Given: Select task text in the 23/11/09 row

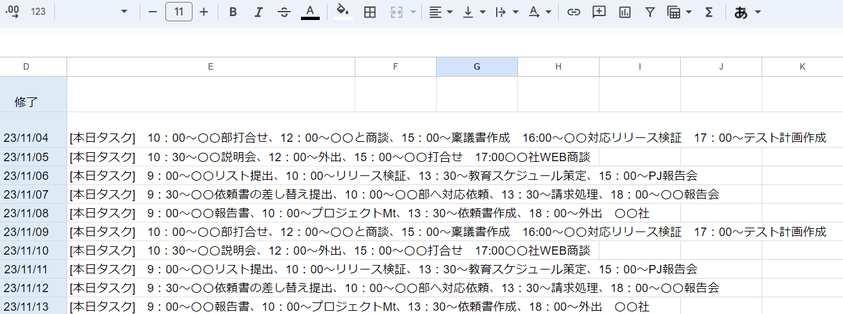Looking at the screenshot, I should pos(448,231).
